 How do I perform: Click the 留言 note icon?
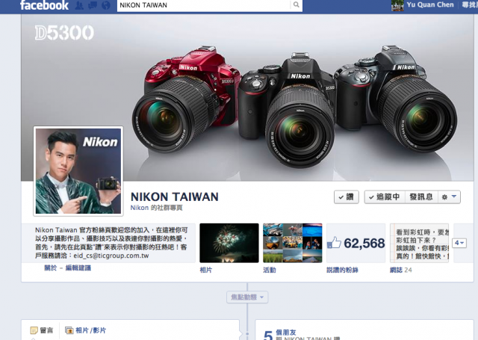click(x=34, y=330)
